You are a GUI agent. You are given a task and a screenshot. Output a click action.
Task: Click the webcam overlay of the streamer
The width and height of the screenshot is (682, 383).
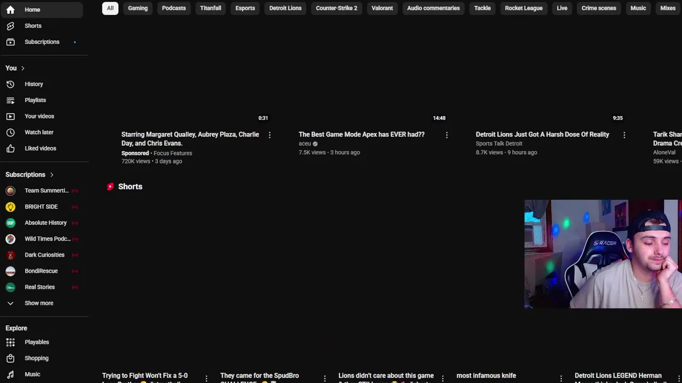(x=602, y=254)
